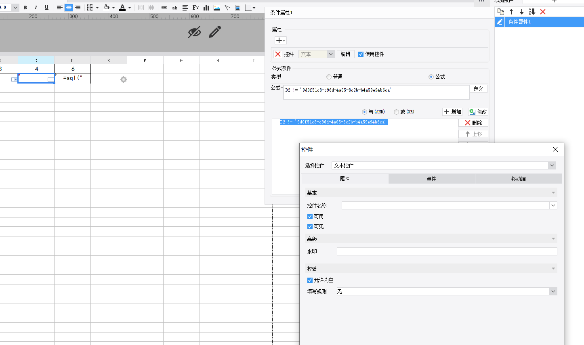Insert formula with the F(x) icon

point(196,8)
